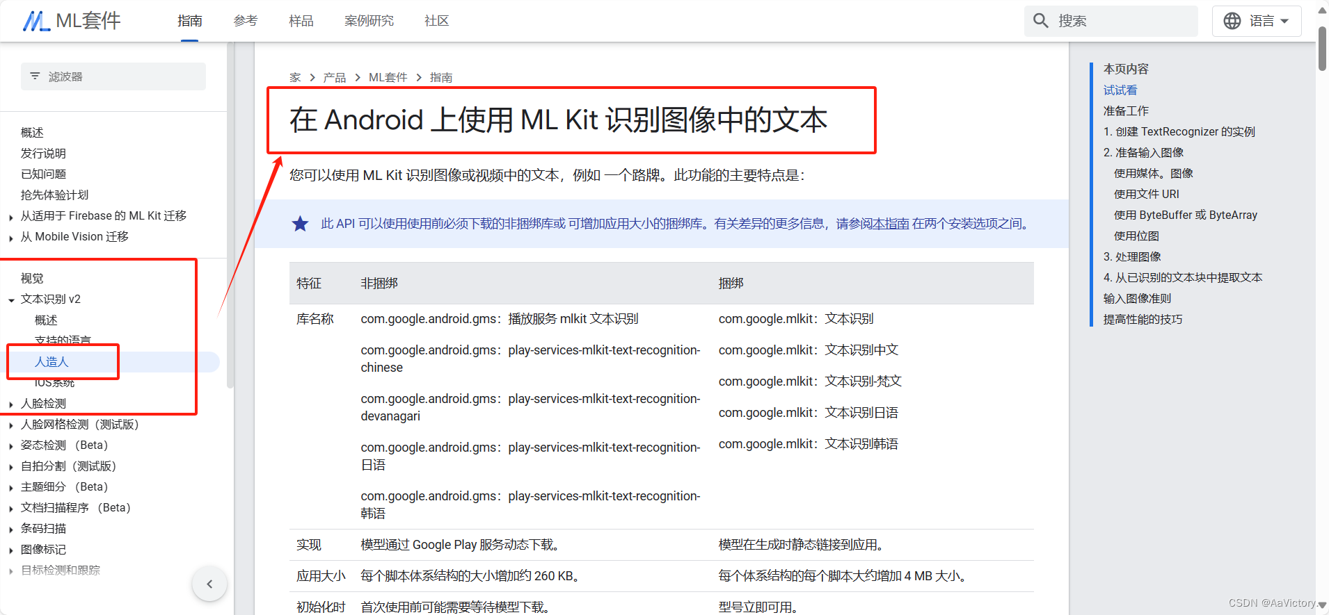Jump to 3. 处理图像 section
This screenshot has width=1329, height=615.
point(1132,257)
